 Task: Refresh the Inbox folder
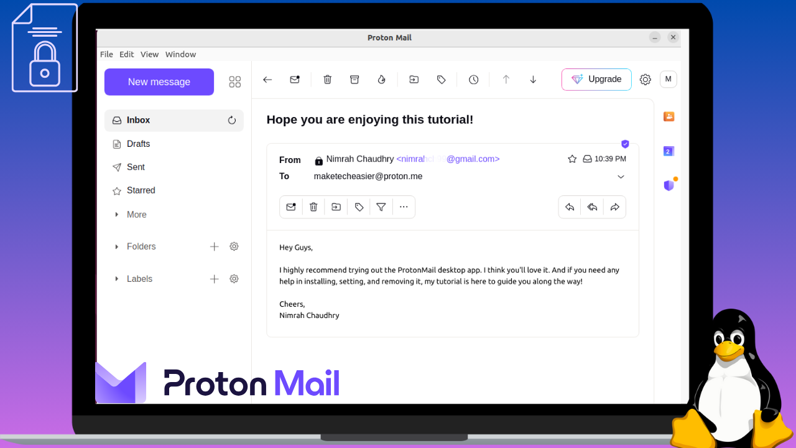pyautogui.click(x=232, y=120)
